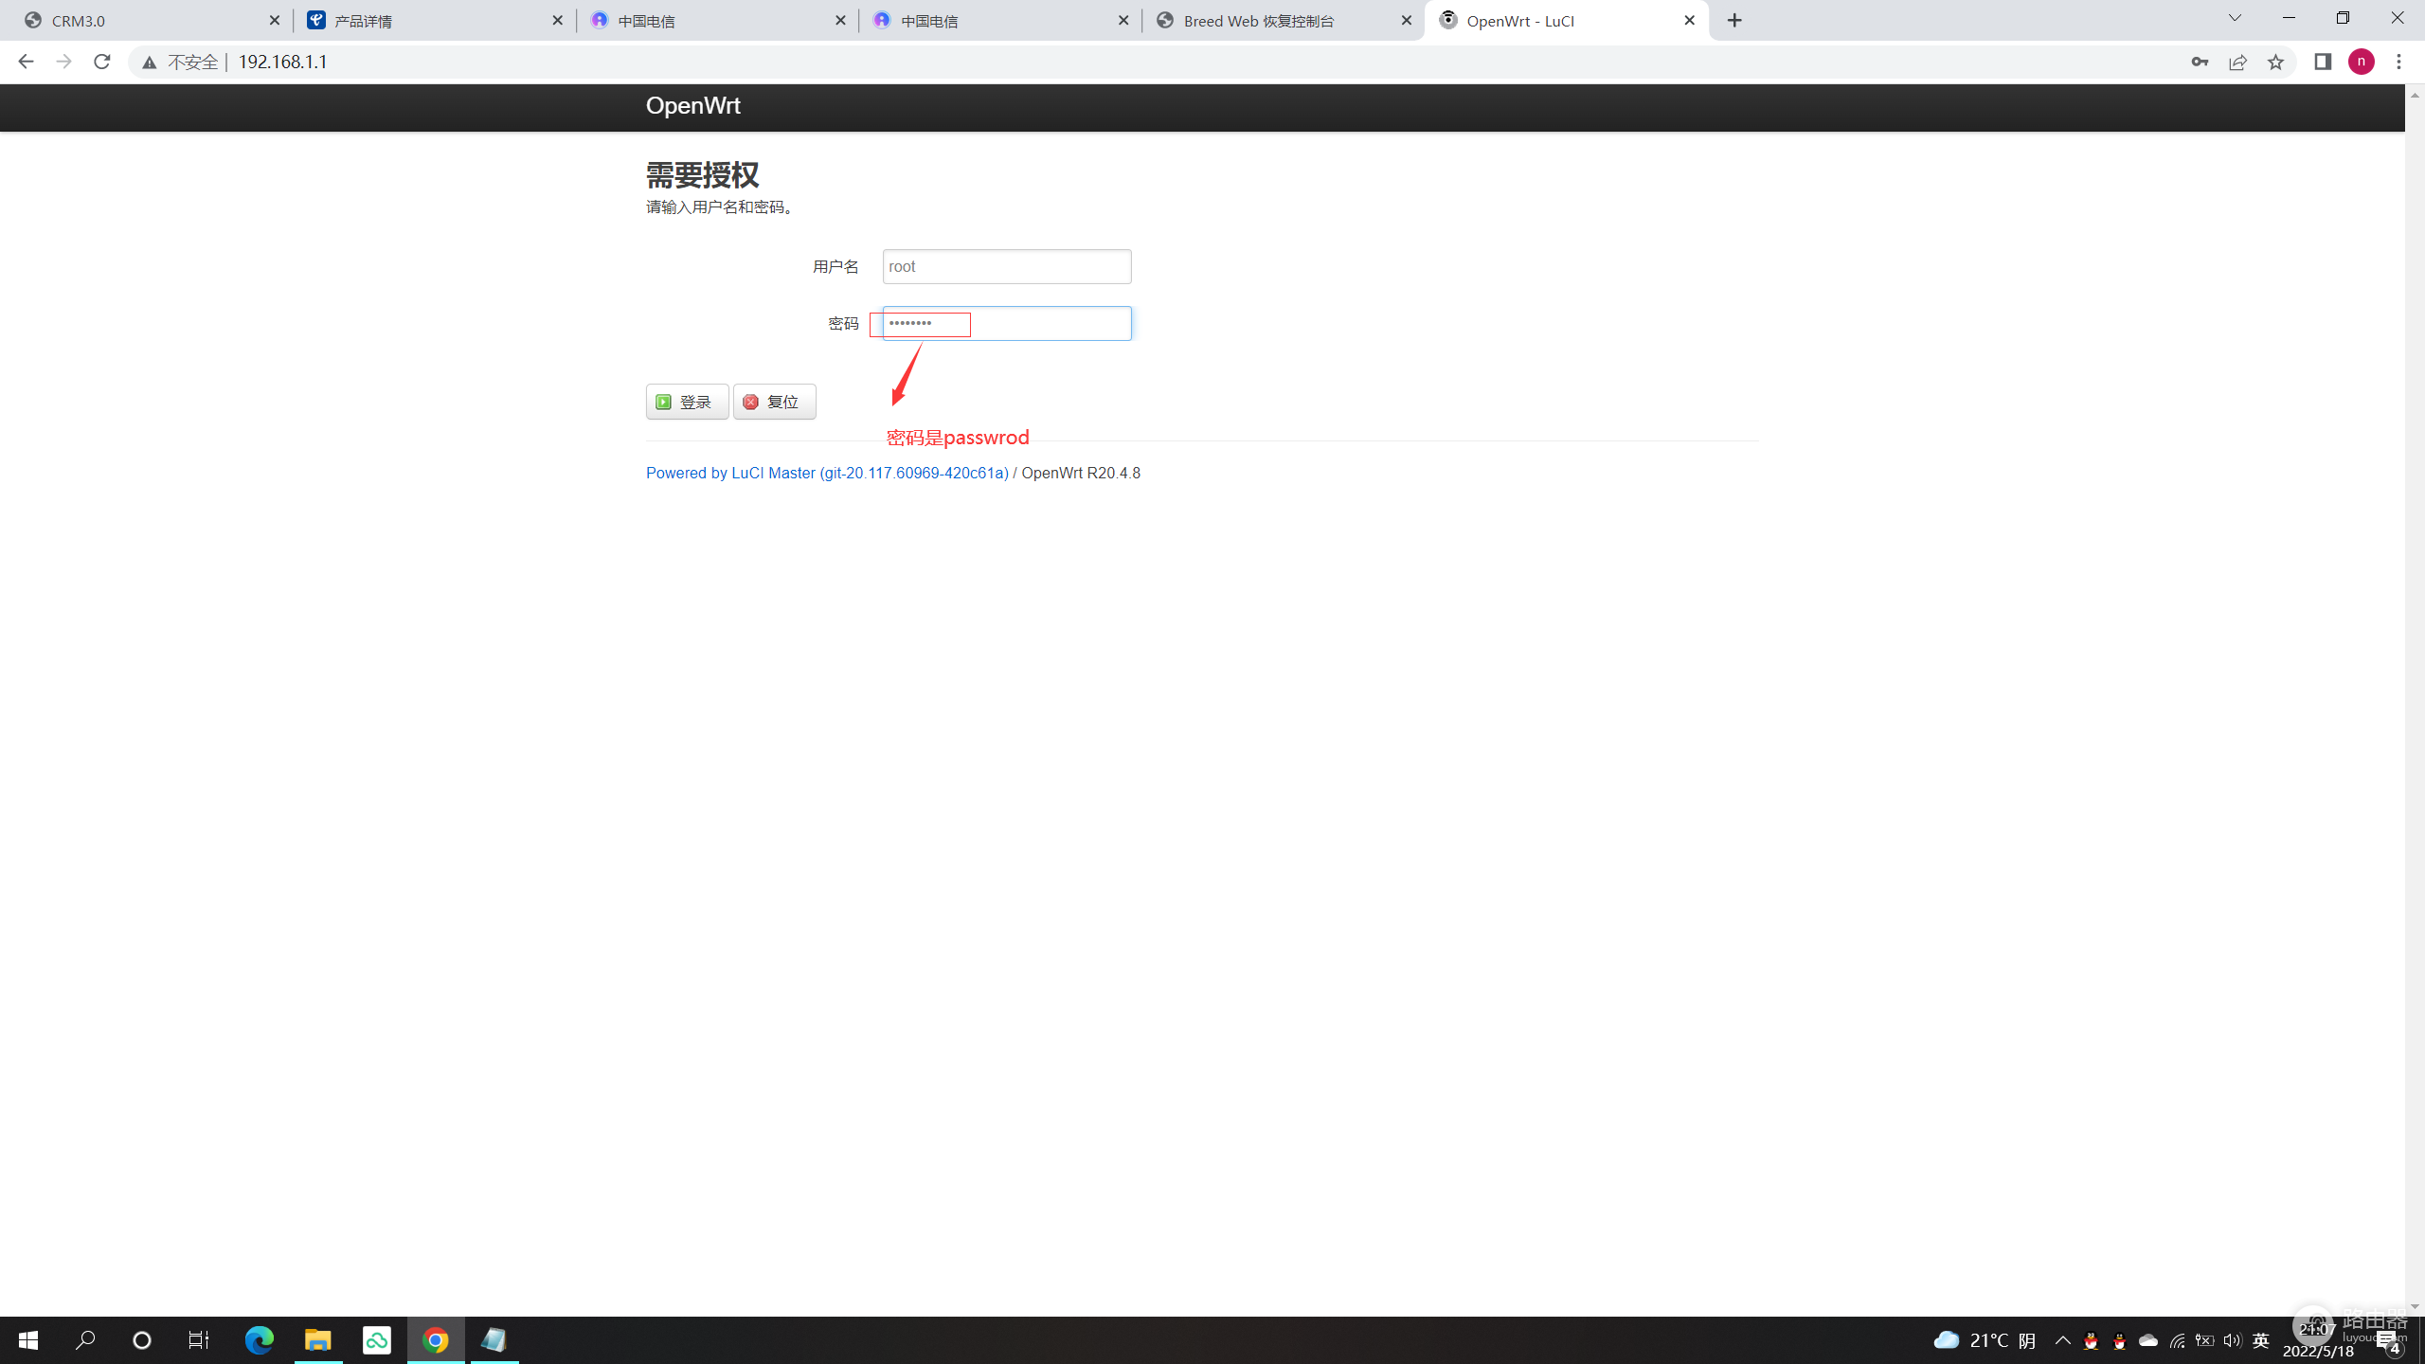
Task: Click the not-secure warning icon
Action: click(149, 62)
